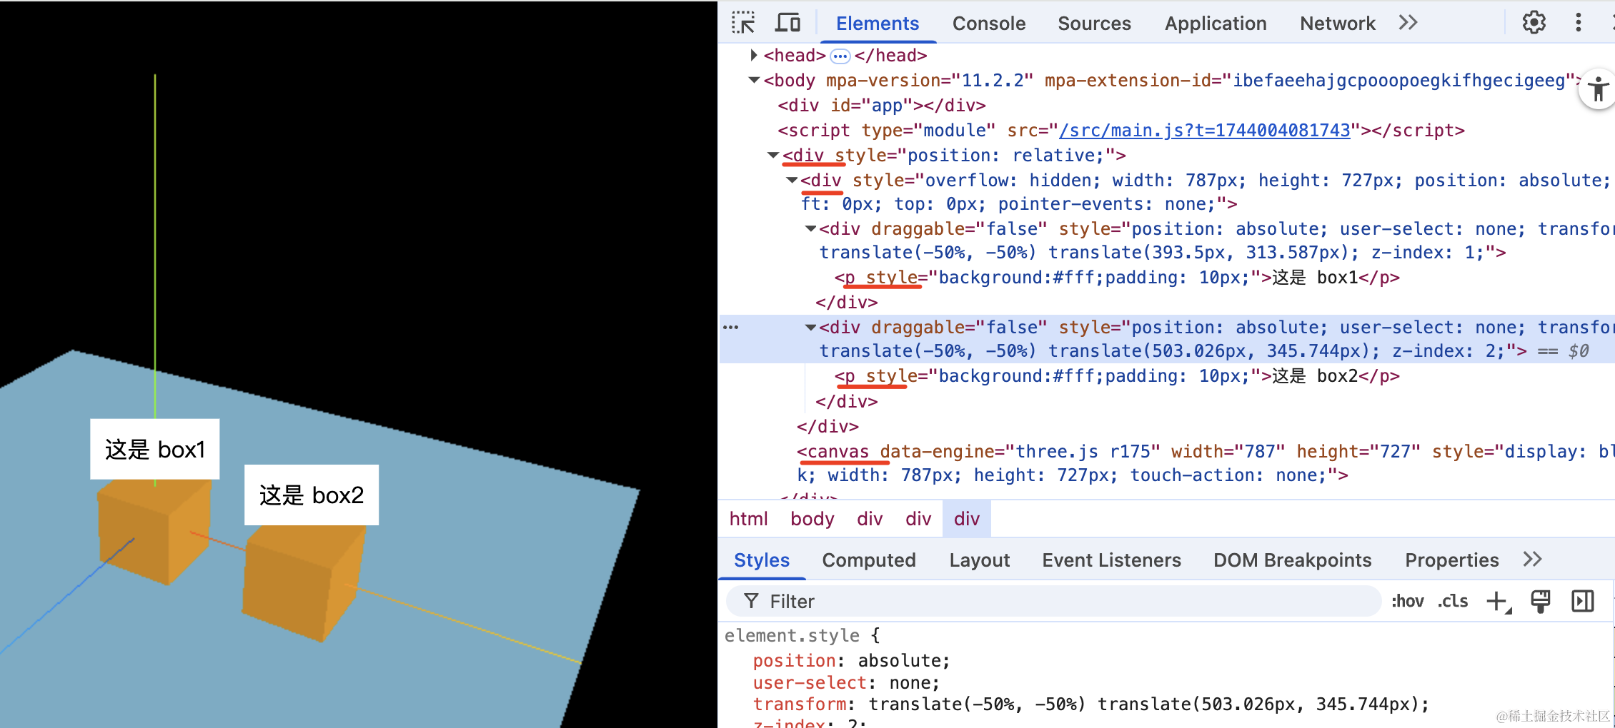Collapse the position relative div node

(x=772, y=155)
